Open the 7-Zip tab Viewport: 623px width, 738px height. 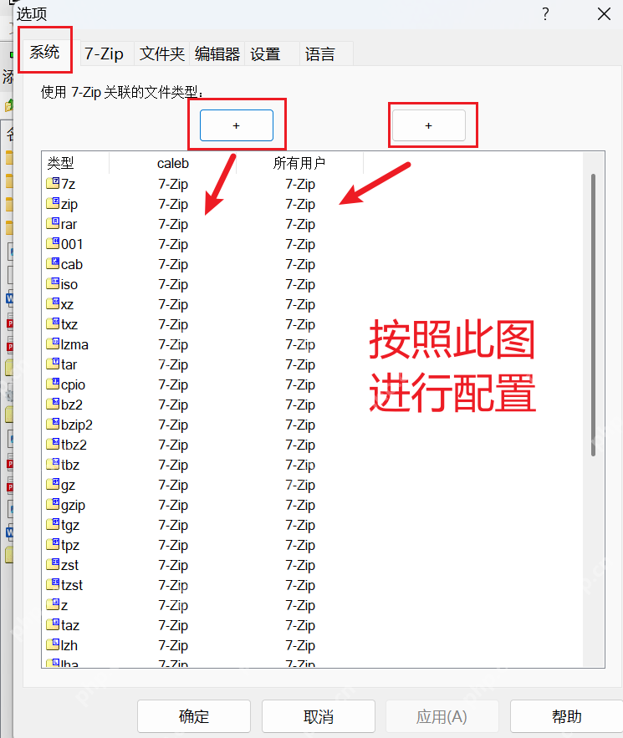[104, 53]
